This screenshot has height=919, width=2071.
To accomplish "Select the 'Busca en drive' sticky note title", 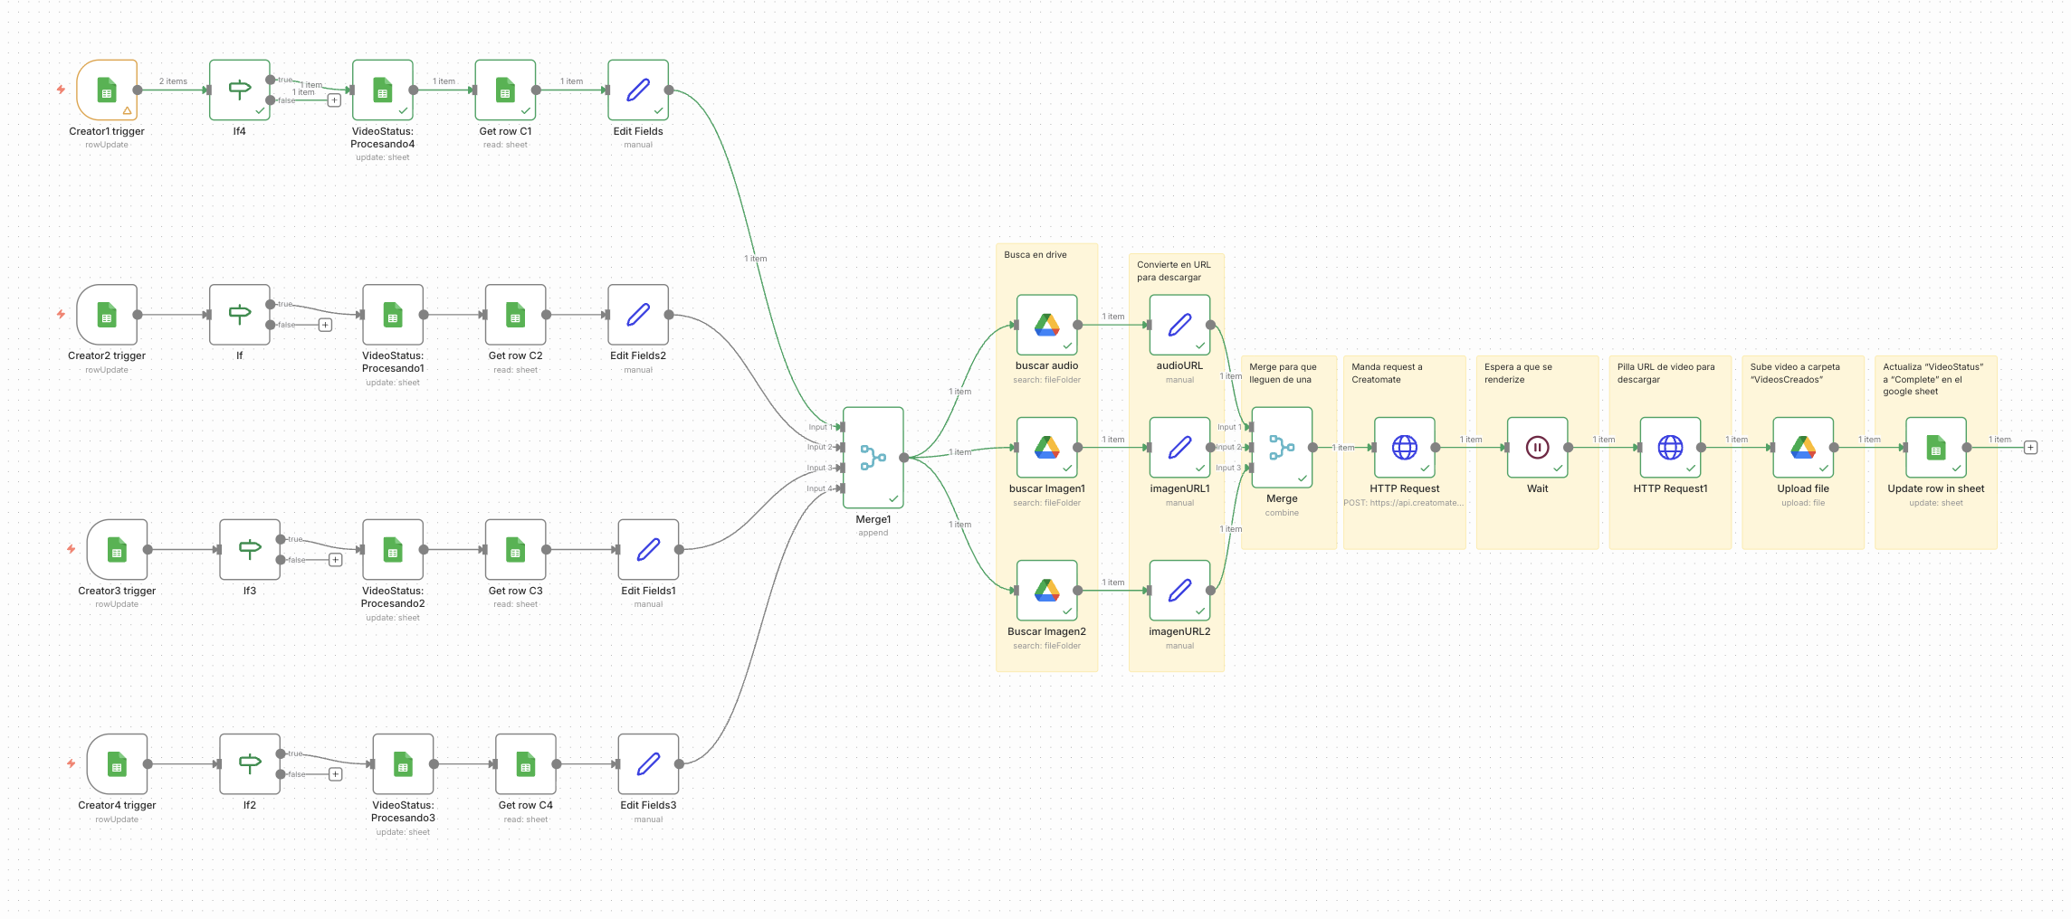I will (1035, 255).
